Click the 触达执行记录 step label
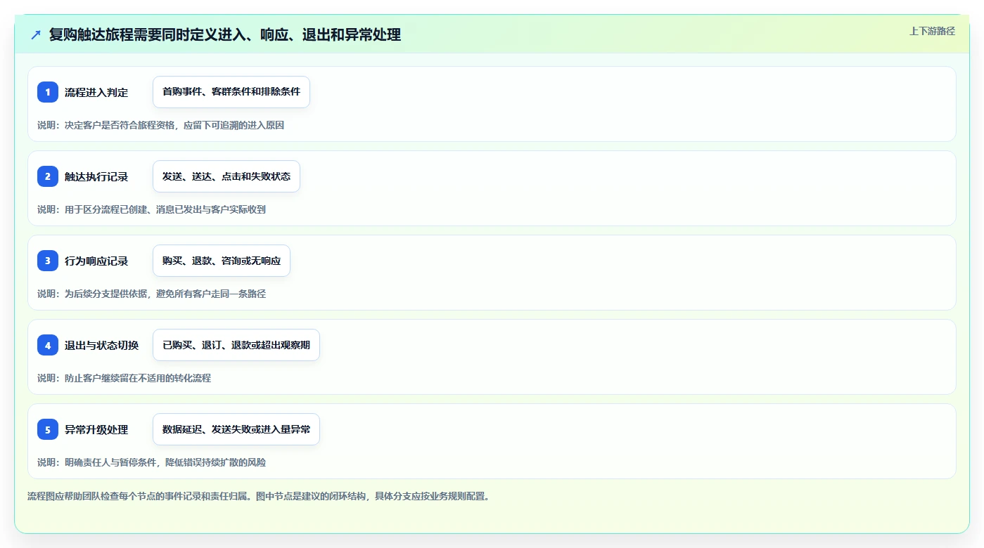The width and height of the screenshot is (984, 548). [x=96, y=176]
